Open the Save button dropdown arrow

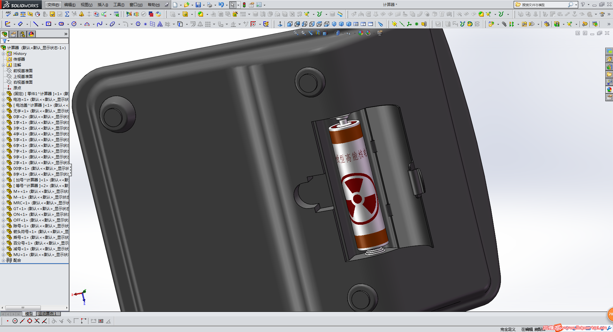[x=204, y=5]
